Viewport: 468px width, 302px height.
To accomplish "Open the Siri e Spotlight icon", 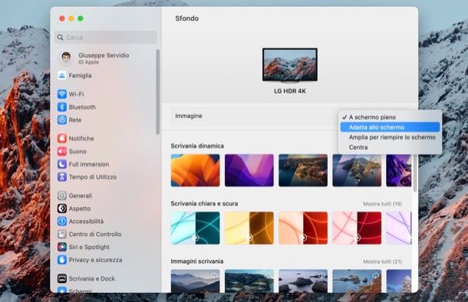I will click(62, 247).
